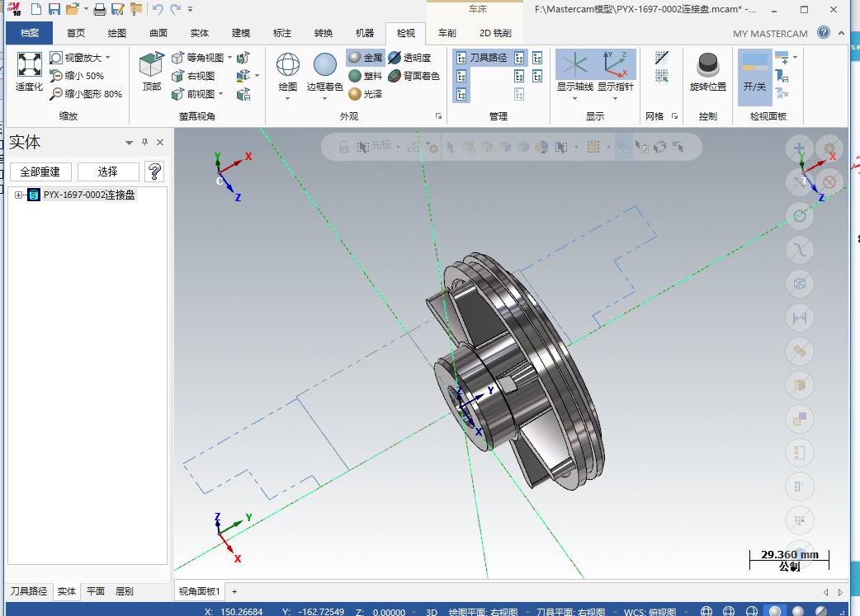The width and height of the screenshot is (860, 616).
Task: Toggle 光泽 glossy material
Action: 366,94
